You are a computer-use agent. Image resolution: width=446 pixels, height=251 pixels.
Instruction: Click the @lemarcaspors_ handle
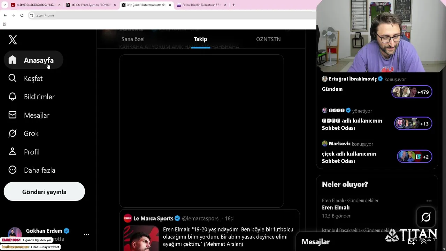201,218
